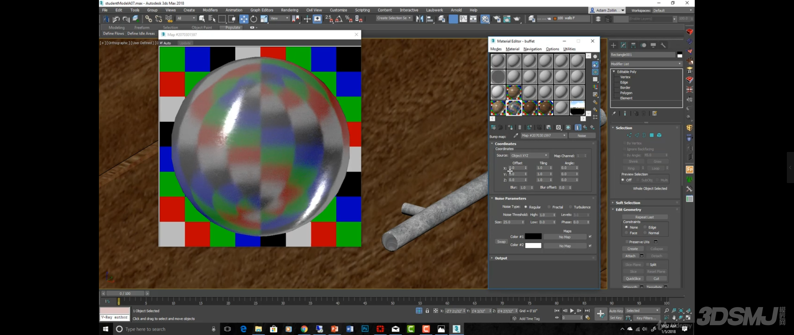Screen dimensions: 794x335
Task: Click the Polygon sub-object selection icon
Action: coord(652,135)
